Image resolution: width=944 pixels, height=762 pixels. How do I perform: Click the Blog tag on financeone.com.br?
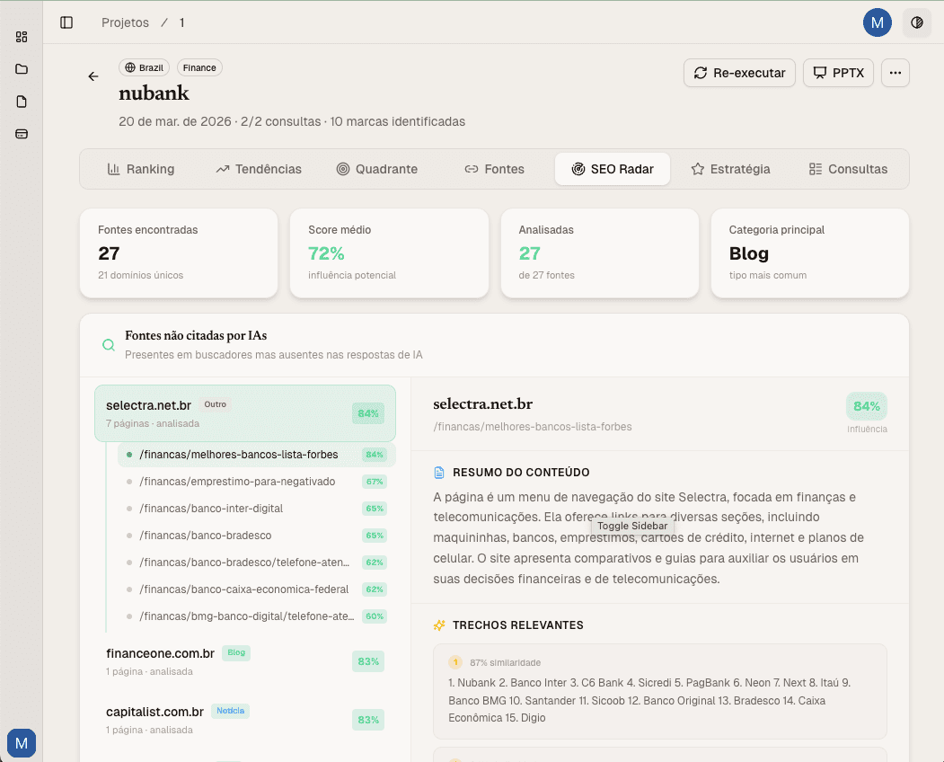(236, 652)
